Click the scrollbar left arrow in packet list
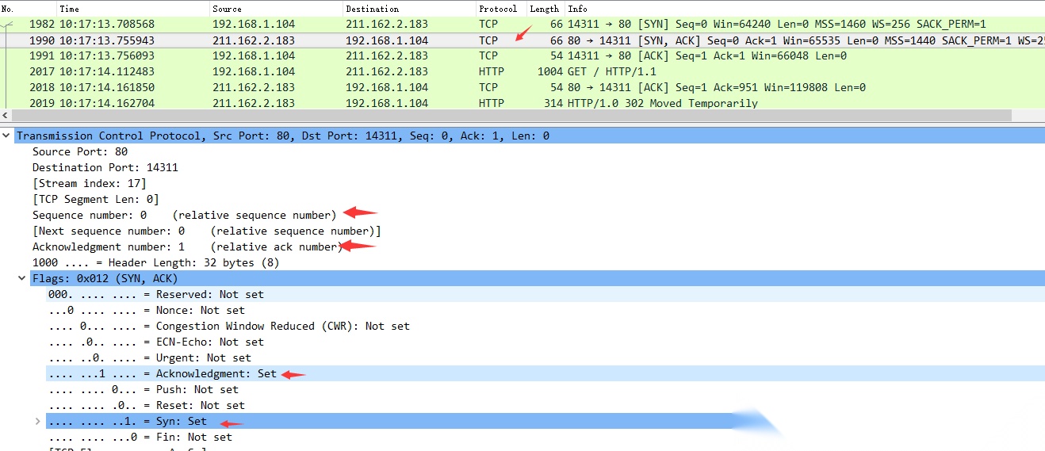Screen dimensions: 1045x451 [x=6, y=116]
